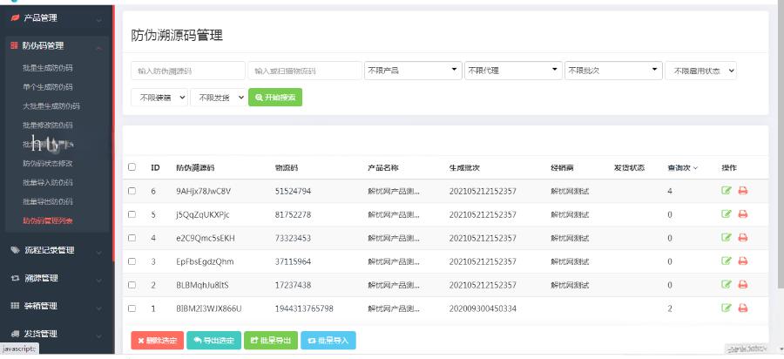This screenshot has height=359, width=784.
Task: Select the checkbox for row ID 4
Action: 132,238
